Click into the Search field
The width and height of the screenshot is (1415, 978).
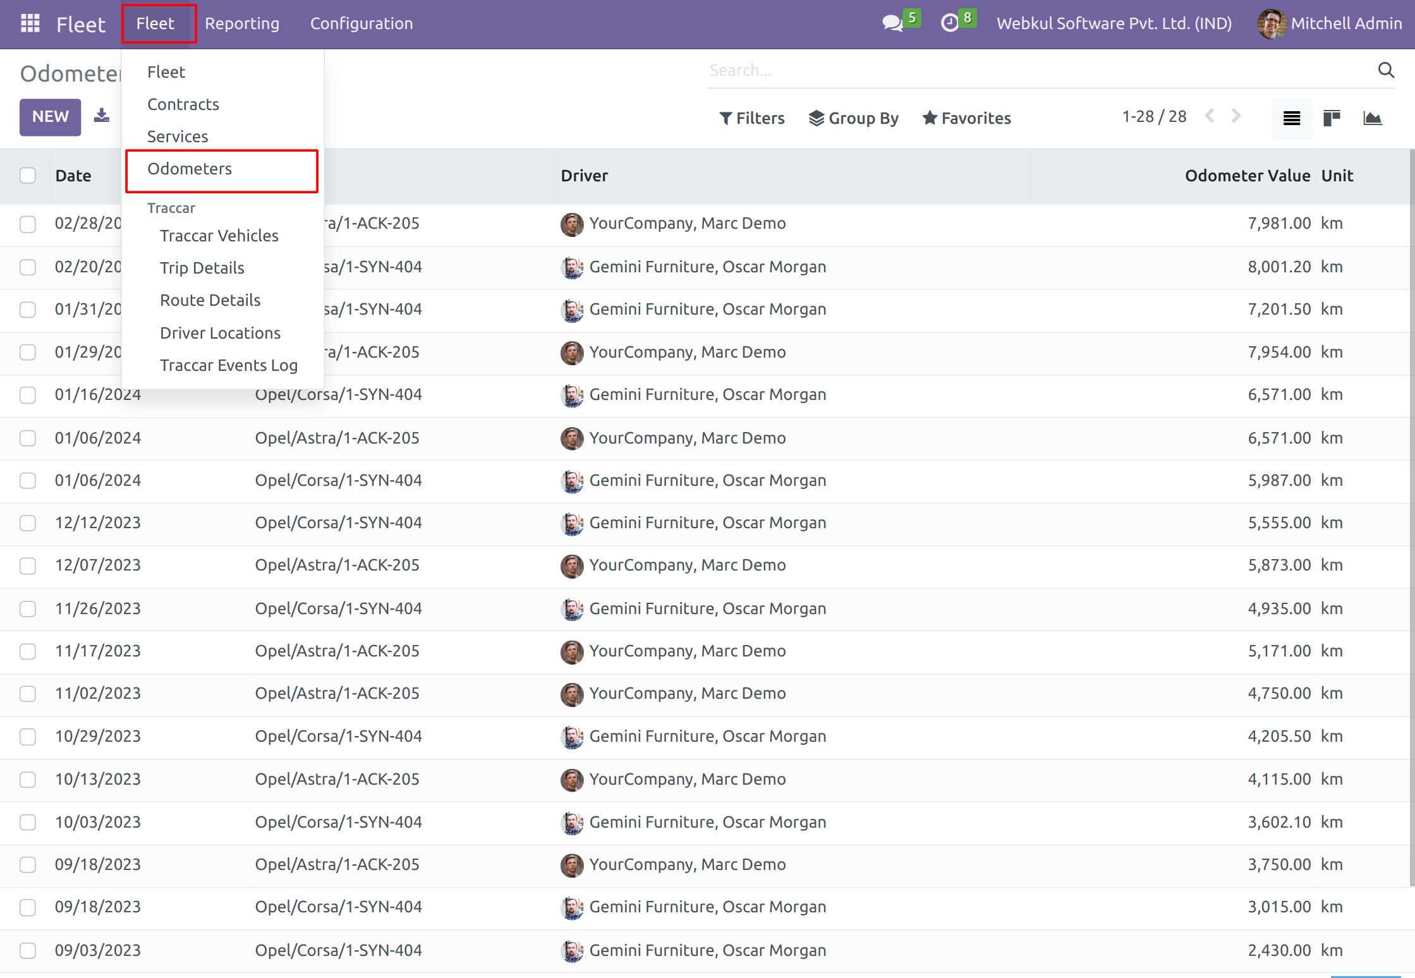(x=1036, y=70)
